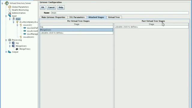Switch to the SSL Parameters tab

[77, 17]
